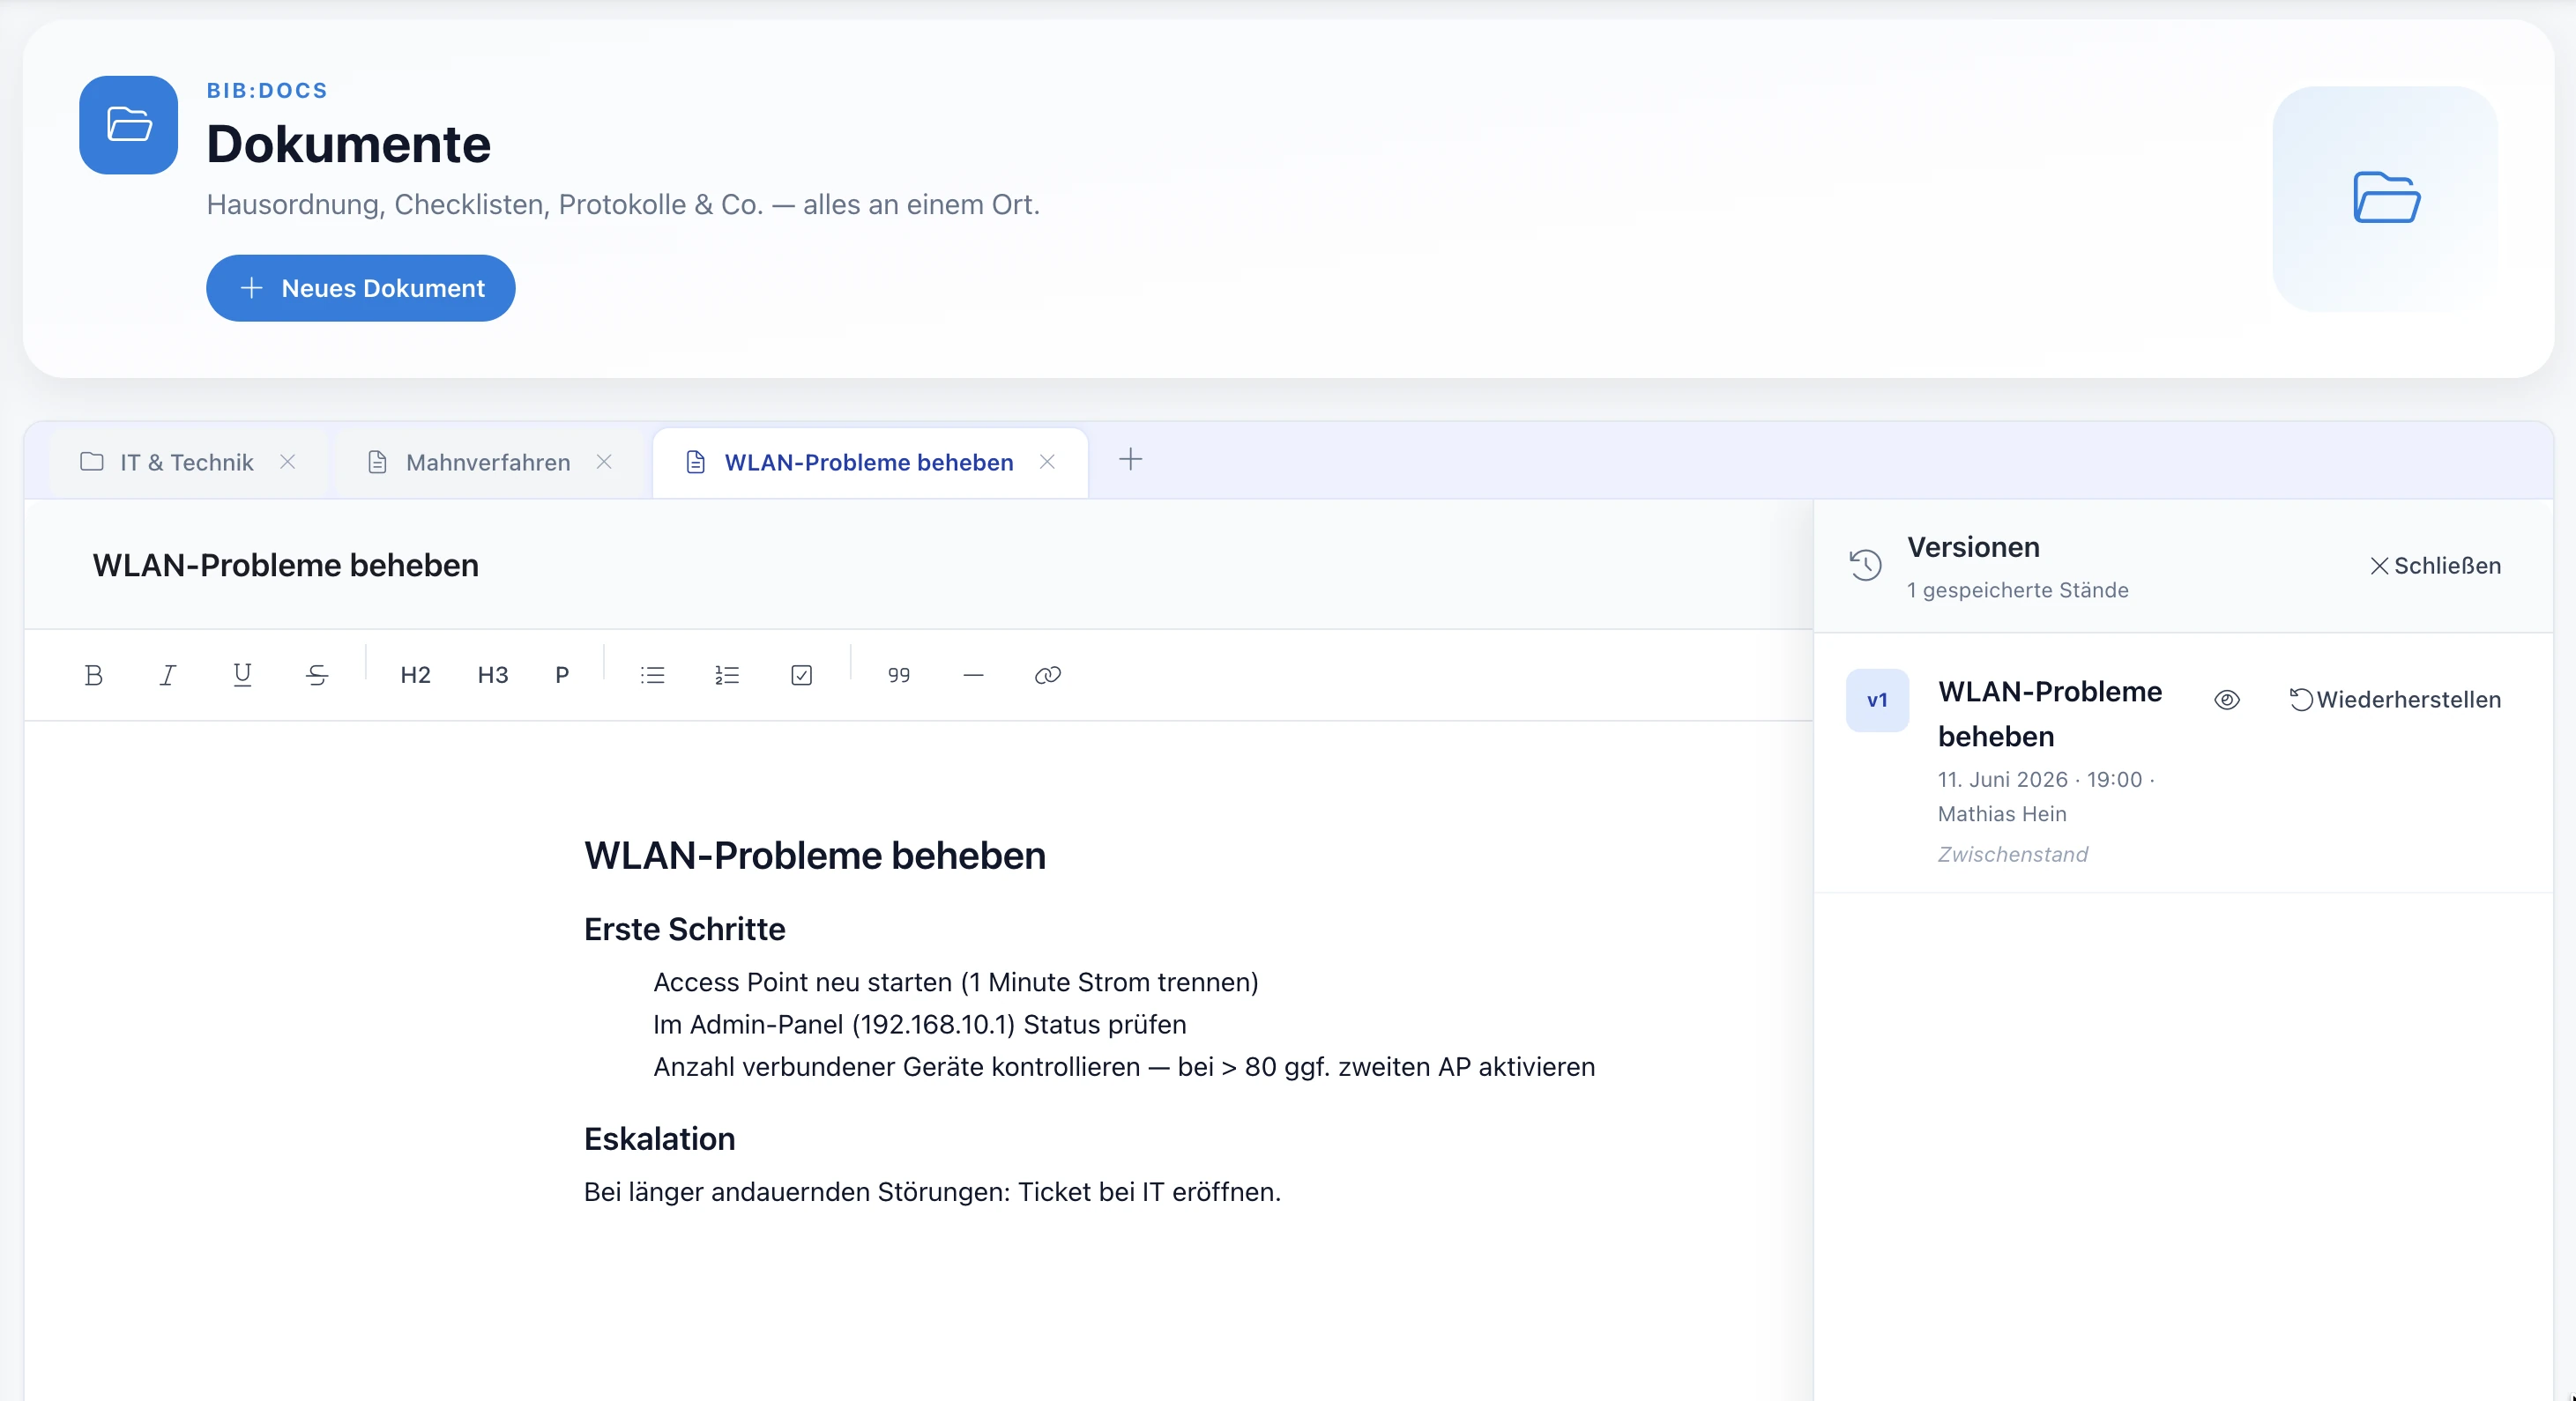Insert a blockquote

[899, 676]
